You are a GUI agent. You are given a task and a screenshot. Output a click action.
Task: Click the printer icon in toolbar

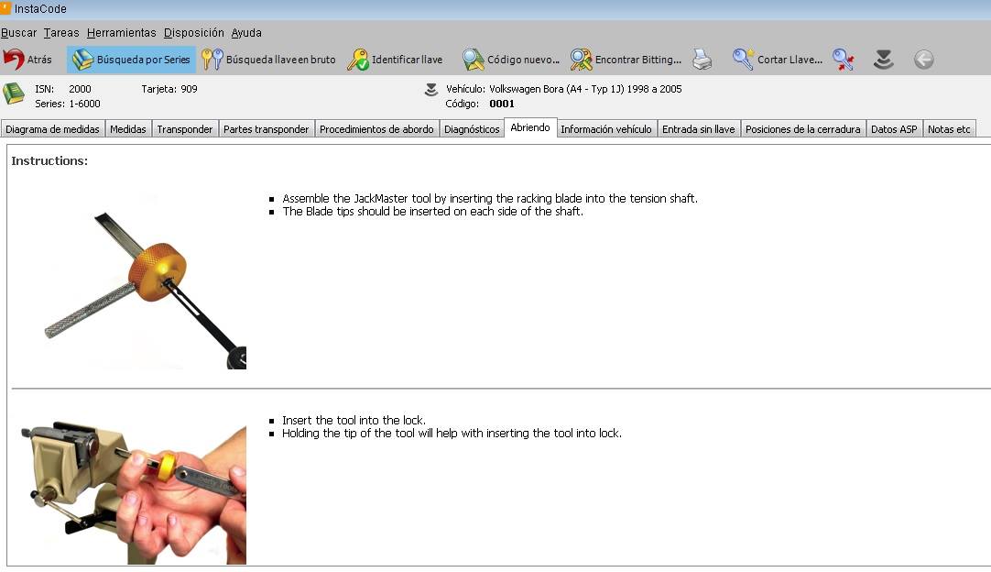click(x=702, y=60)
